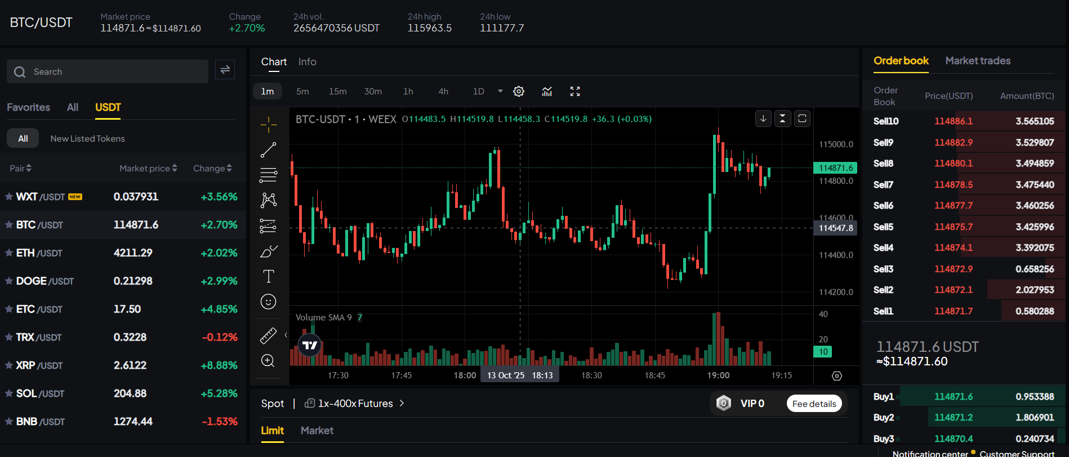Viewport: 1069px width, 457px height.
Task: Click the Sell1 price 114871.7
Action: click(953, 311)
